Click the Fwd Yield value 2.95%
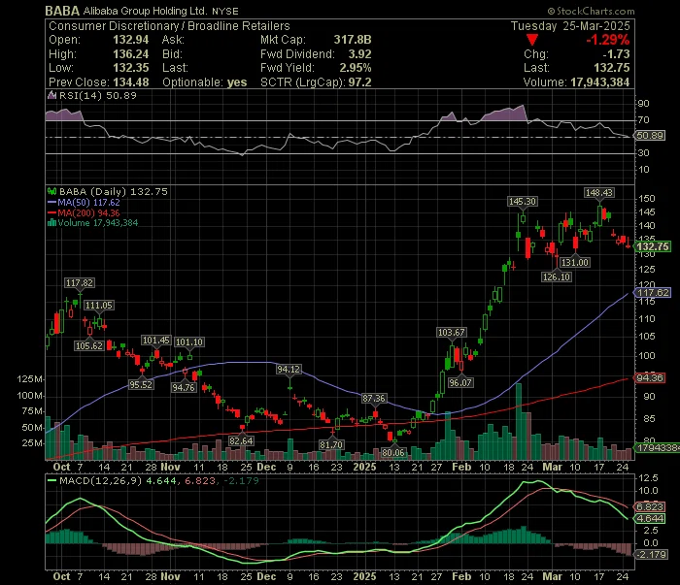This screenshot has width=680, height=585. [356, 68]
